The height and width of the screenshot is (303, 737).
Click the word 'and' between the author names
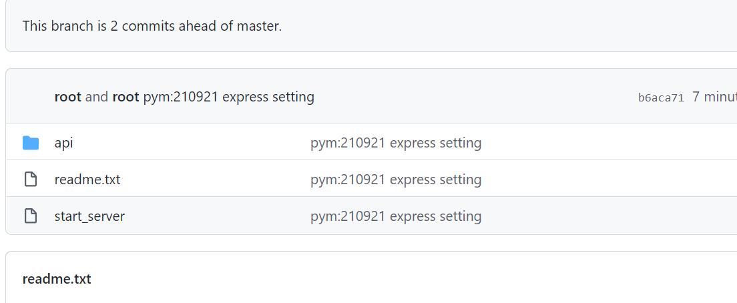point(96,97)
